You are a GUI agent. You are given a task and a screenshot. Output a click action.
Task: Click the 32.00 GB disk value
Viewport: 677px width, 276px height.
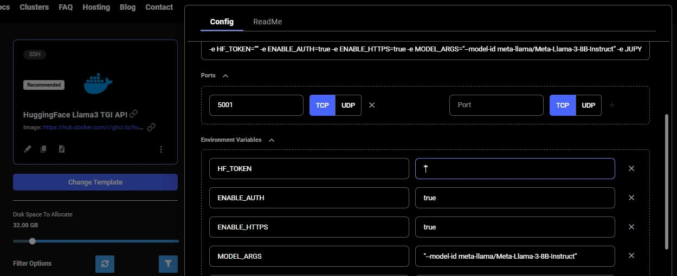click(x=25, y=225)
